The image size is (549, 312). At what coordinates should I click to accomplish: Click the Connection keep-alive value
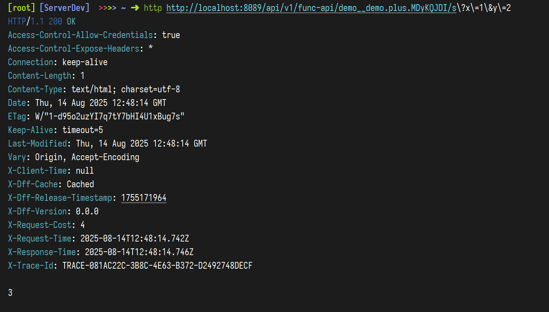85,62
